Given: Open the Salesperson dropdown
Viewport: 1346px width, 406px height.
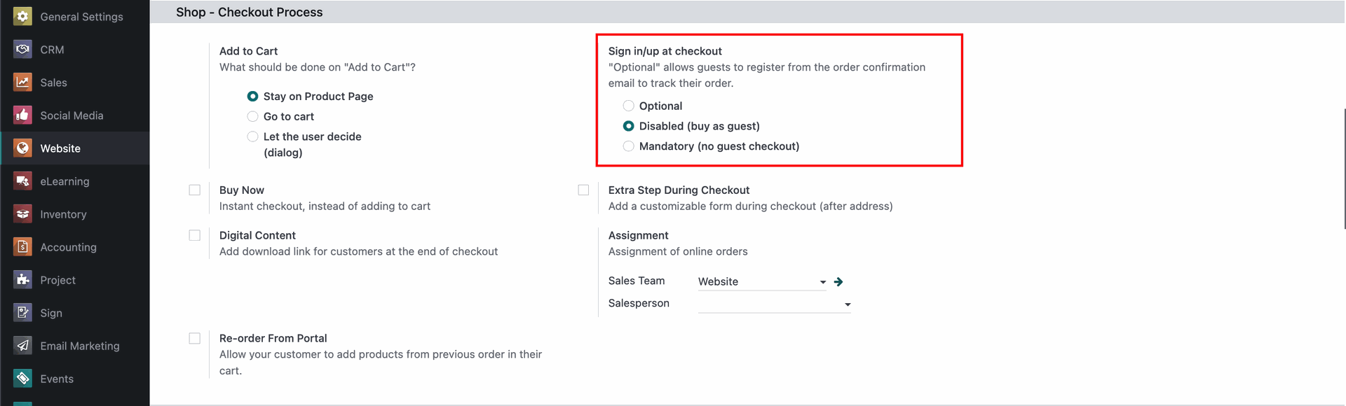Looking at the screenshot, I should click(775, 304).
